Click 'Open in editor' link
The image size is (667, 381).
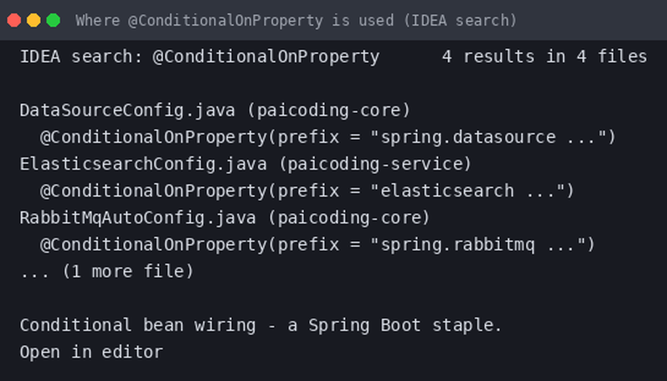(91, 352)
